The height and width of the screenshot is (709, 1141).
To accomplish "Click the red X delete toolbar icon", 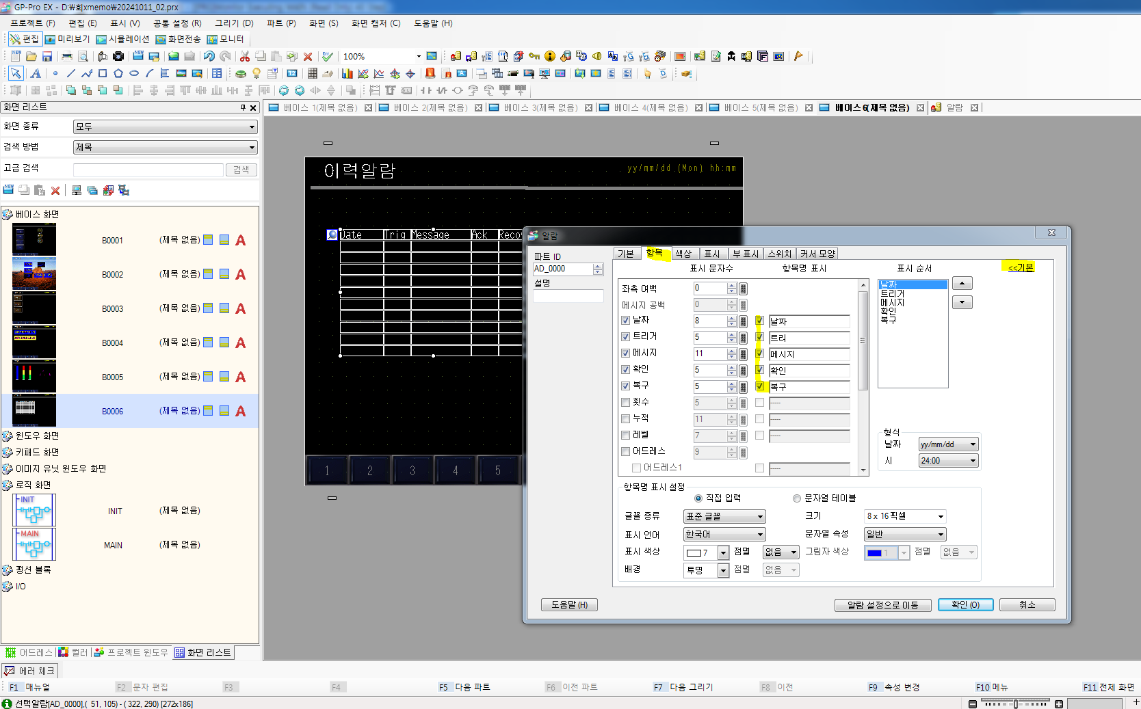I will tap(308, 57).
